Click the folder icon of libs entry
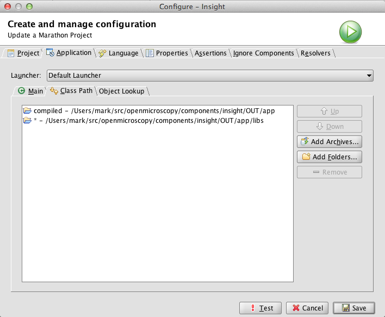This screenshot has height=317, width=385. pos(27,121)
